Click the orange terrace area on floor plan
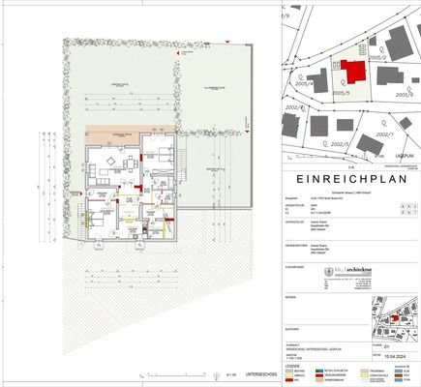Screen dimensions: 421x387 [x=113, y=136]
